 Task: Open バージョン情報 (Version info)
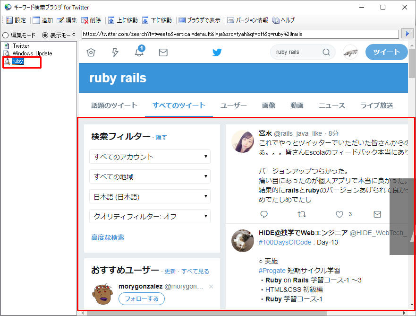(x=248, y=20)
